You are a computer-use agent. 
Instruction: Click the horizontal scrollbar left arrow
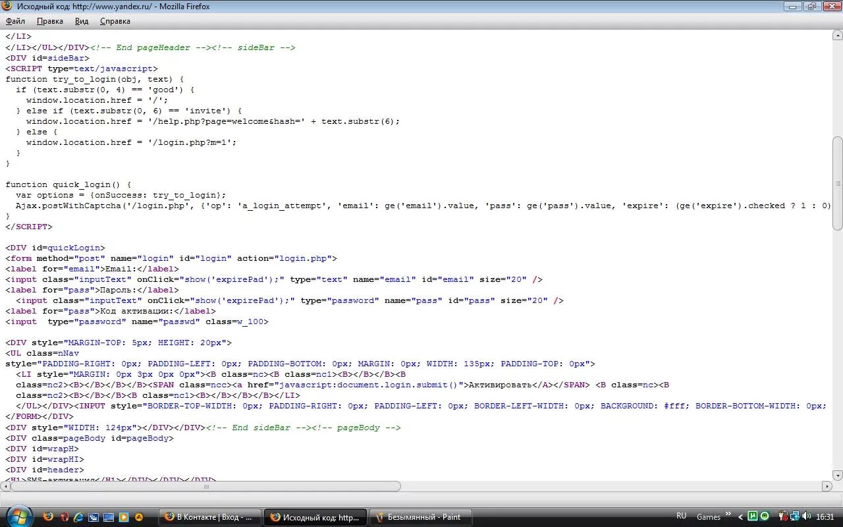click(5, 486)
